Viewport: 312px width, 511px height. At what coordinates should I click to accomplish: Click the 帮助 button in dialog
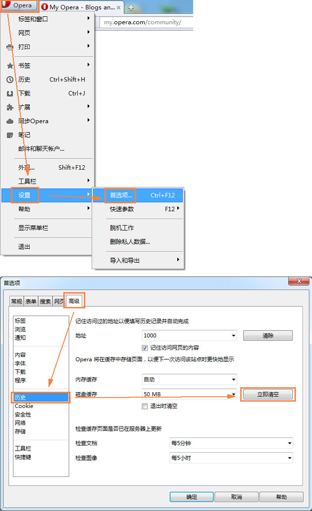click(x=281, y=497)
